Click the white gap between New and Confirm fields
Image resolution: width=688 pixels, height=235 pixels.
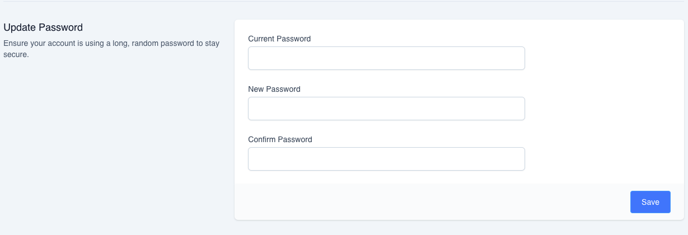pos(386,128)
